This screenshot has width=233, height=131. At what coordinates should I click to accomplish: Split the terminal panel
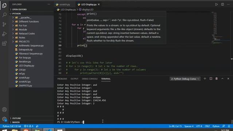211,79
